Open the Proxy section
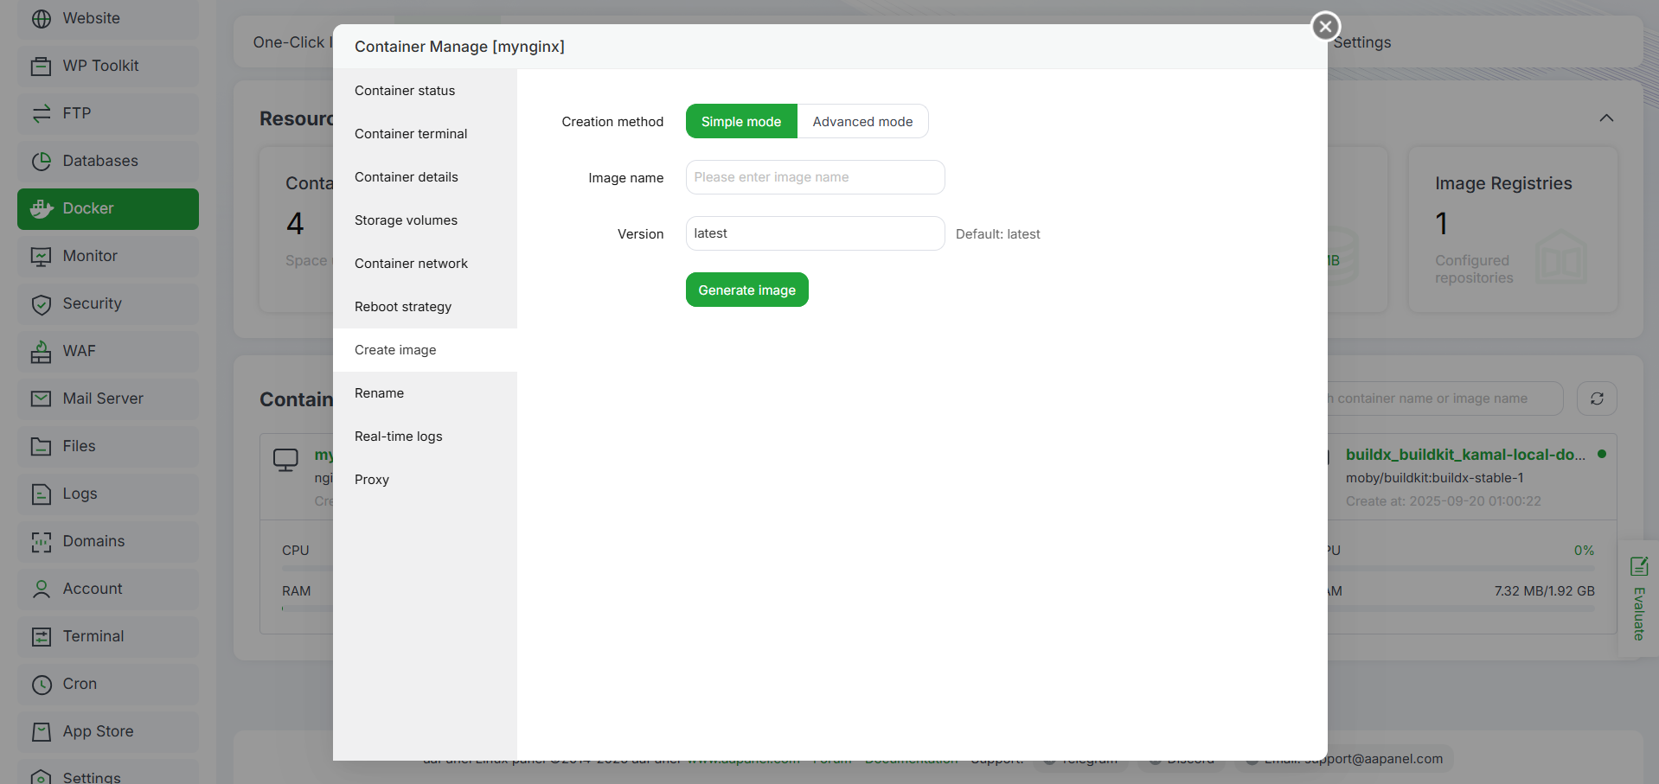This screenshot has height=784, width=1659. click(x=425, y=480)
